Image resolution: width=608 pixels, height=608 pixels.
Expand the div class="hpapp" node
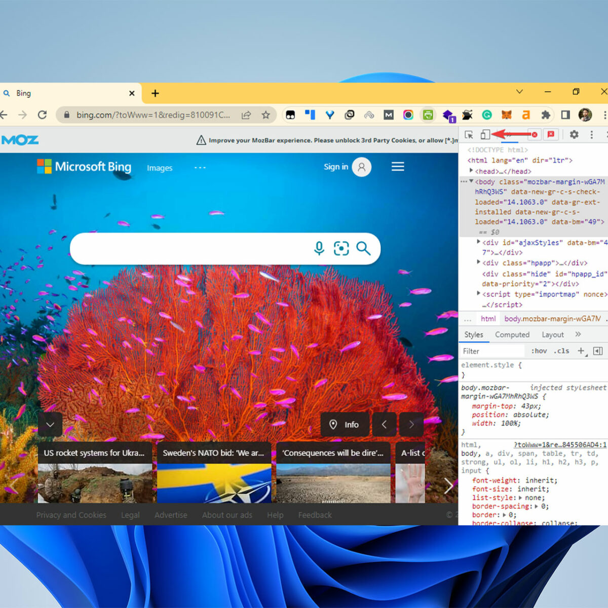pos(478,262)
